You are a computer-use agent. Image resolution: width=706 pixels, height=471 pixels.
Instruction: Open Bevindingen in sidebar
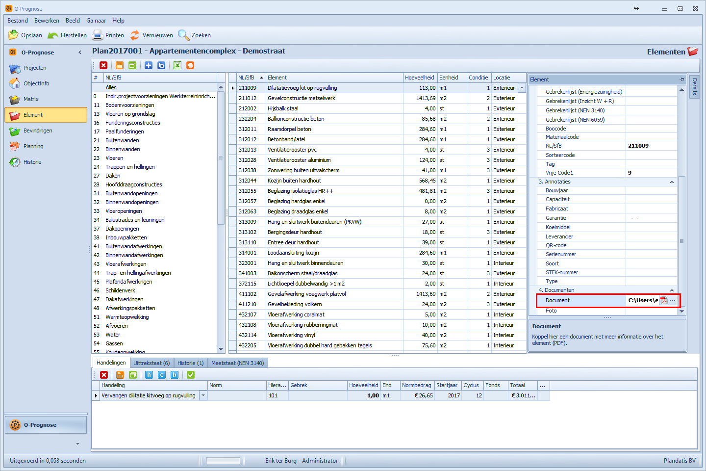click(x=46, y=131)
